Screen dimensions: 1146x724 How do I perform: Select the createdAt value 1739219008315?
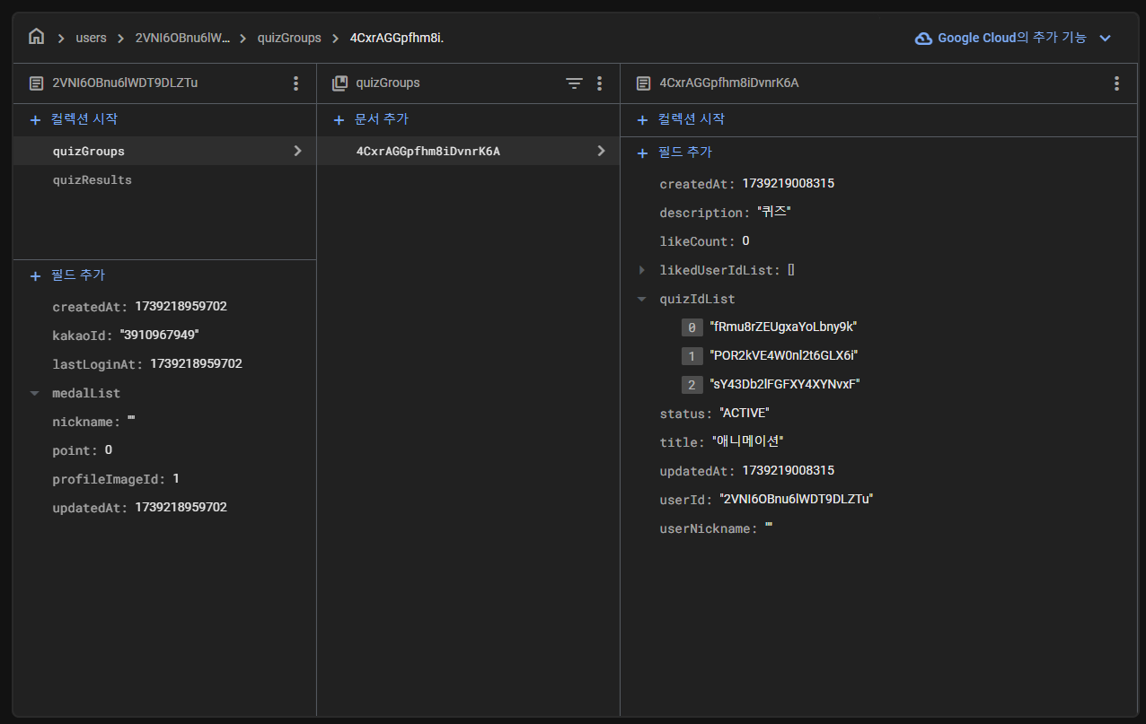788,183
